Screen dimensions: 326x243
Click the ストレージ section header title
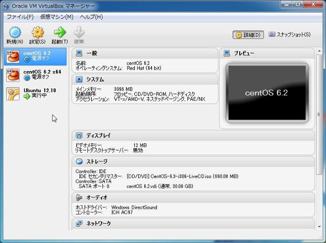tap(97, 161)
